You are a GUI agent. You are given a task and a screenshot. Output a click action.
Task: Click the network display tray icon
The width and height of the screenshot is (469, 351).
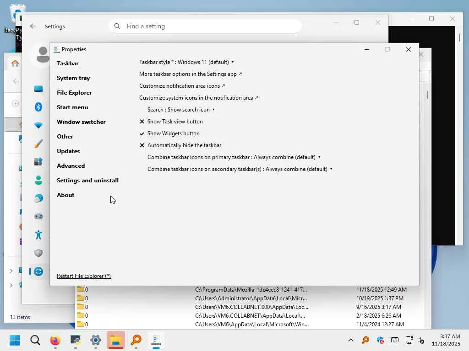click(409, 340)
